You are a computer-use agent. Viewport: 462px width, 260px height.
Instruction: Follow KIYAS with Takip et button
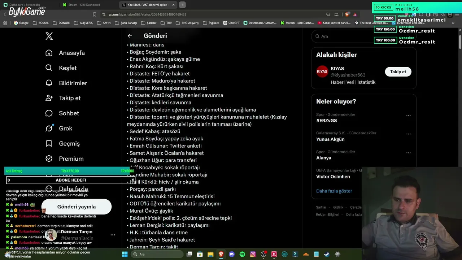point(398,71)
